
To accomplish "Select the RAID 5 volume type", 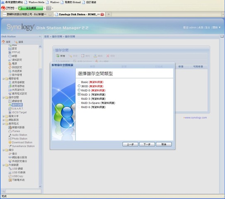I will (x=79, y=99).
